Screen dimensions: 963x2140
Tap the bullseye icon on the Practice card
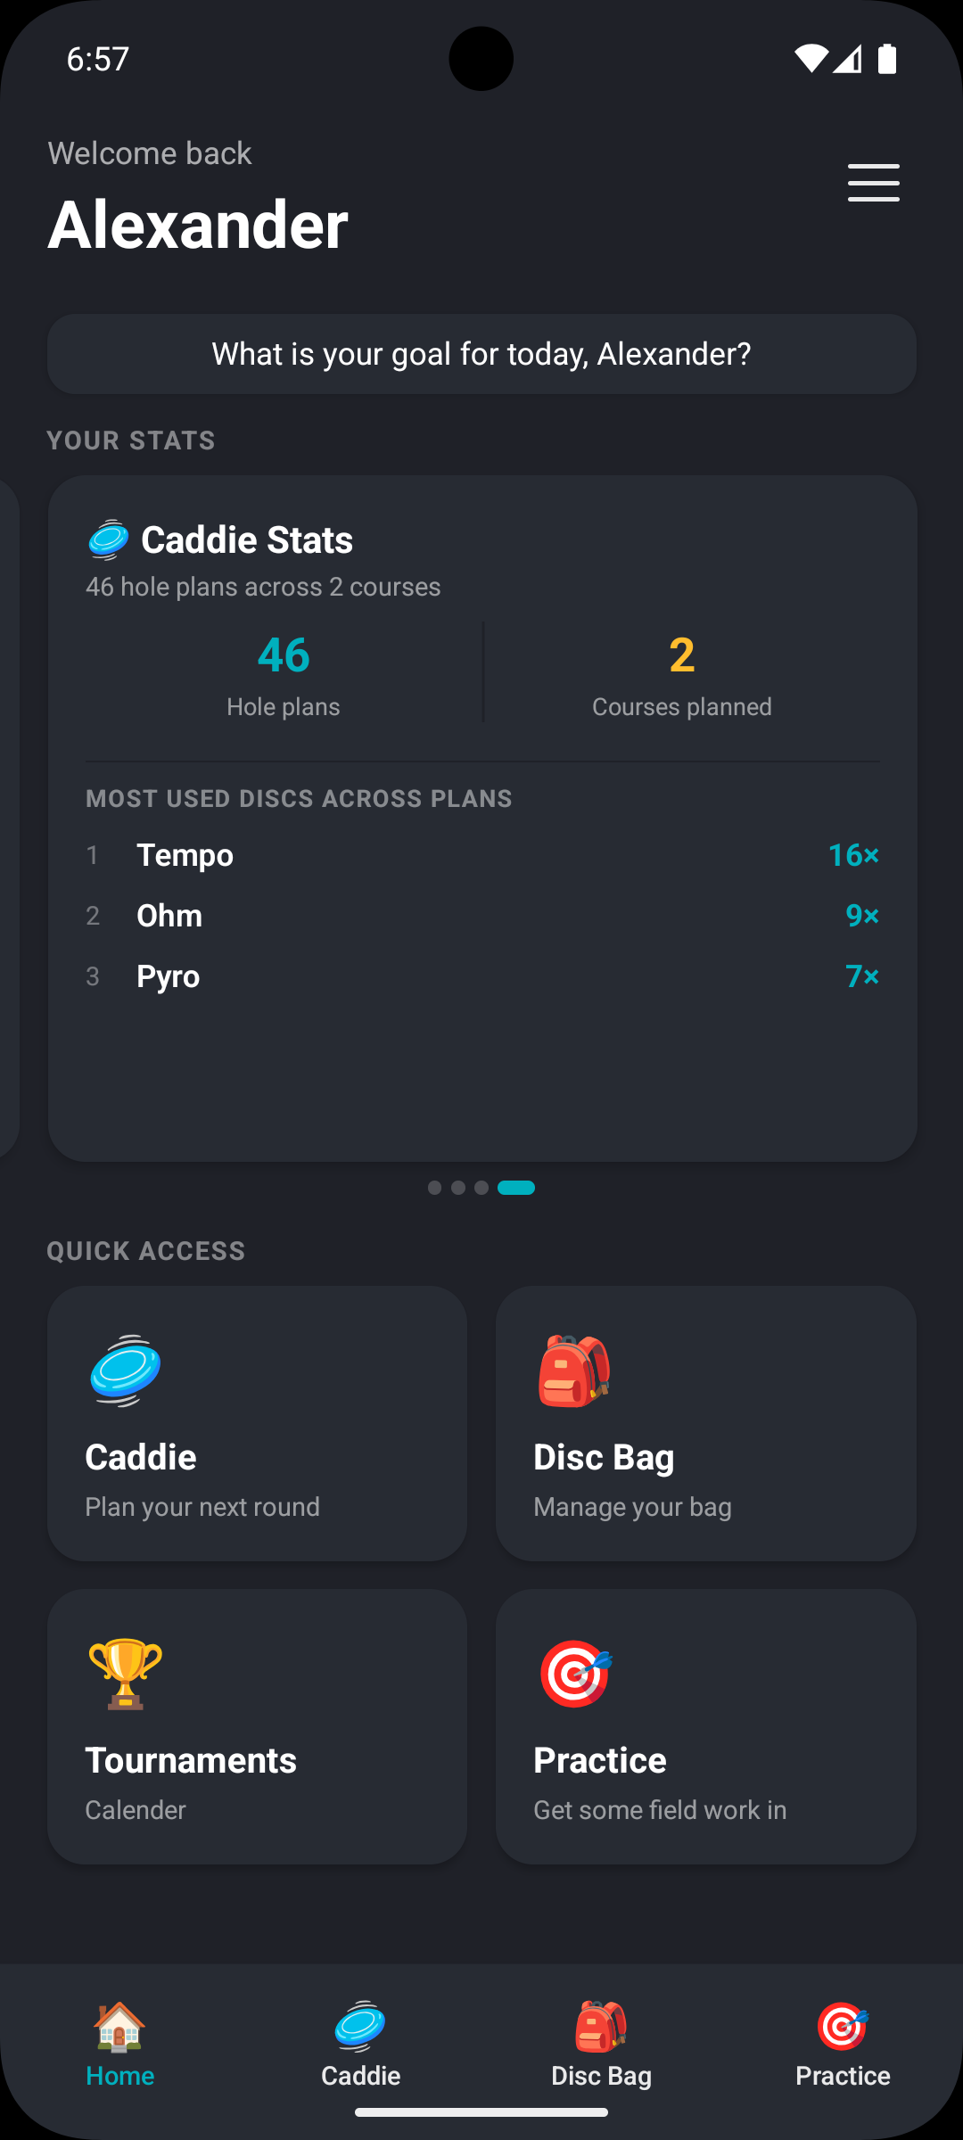[573, 1674]
